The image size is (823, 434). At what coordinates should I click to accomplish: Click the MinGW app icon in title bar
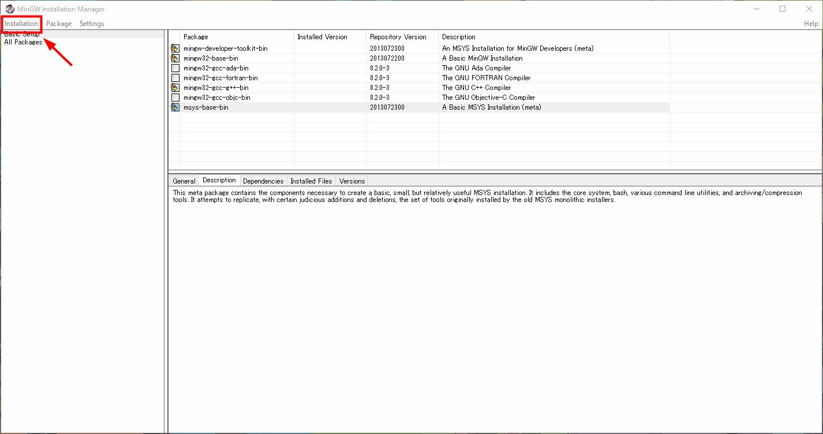(x=10, y=9)
